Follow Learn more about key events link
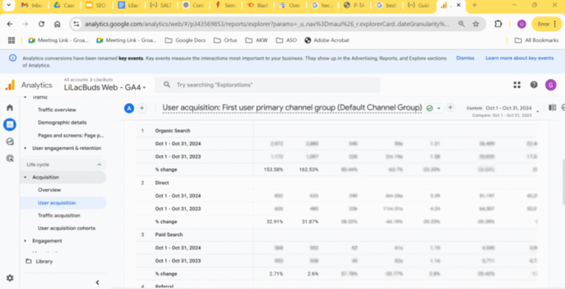 (x=519, y=58)
